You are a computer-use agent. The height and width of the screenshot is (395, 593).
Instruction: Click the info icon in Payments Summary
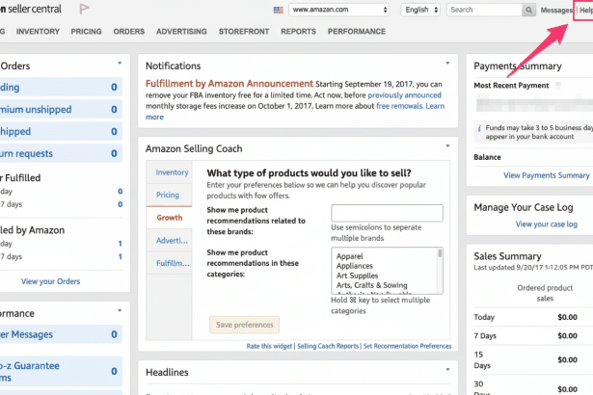click(x=479, y=128)
